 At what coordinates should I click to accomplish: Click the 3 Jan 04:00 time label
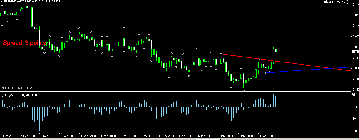[x=186, y=136]
